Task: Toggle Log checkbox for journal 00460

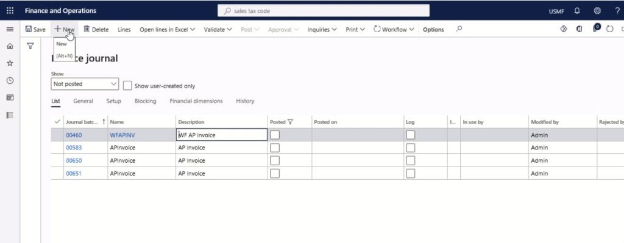Action: pos(410,135)
